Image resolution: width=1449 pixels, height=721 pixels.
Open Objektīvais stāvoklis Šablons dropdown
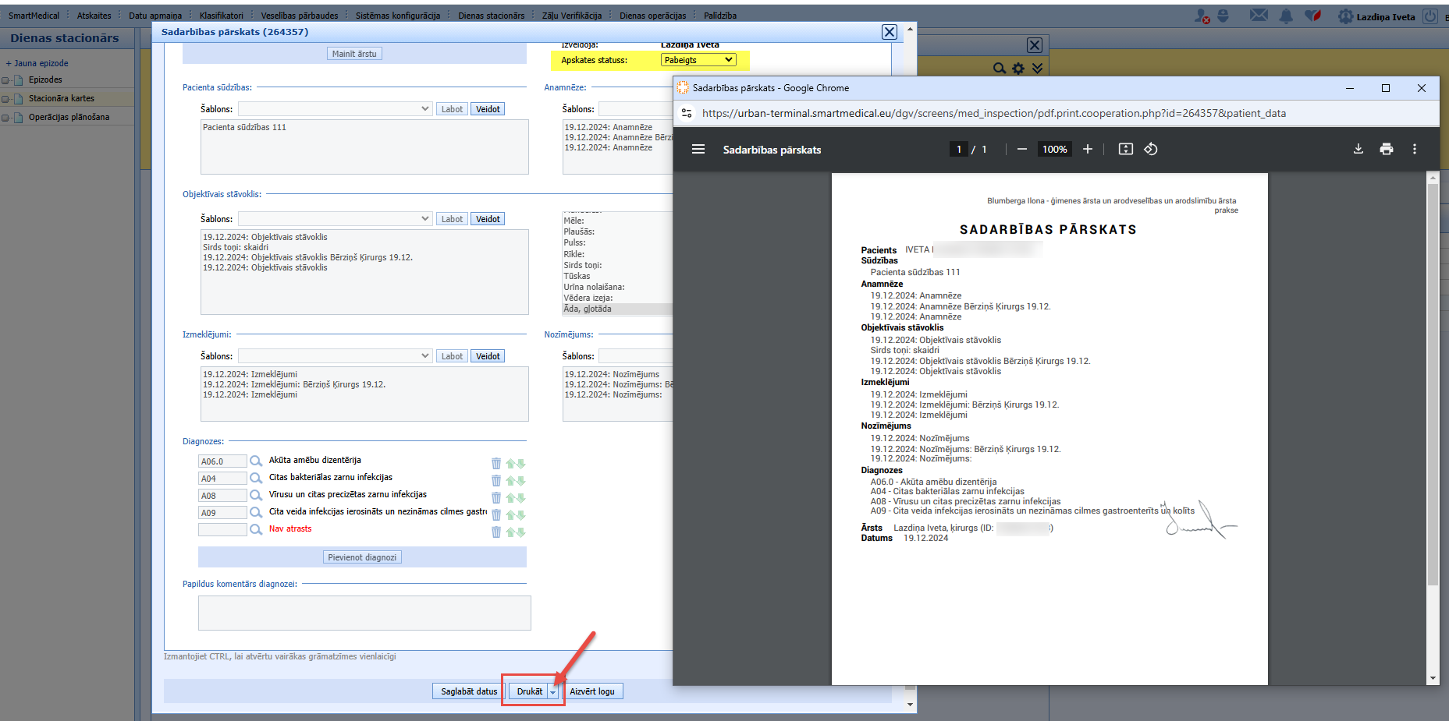click(336, 219)
